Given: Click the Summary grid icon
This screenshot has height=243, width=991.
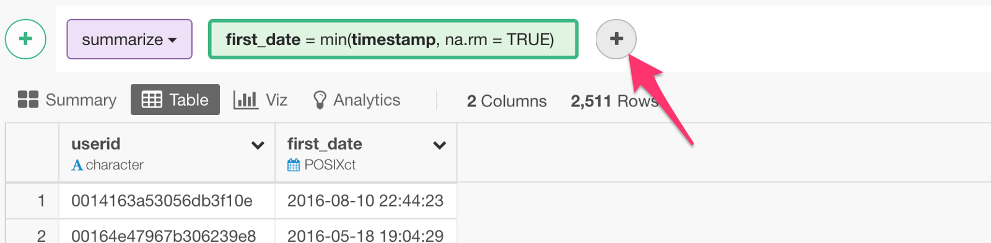Looking at the screenshot, I should point(28,100).
